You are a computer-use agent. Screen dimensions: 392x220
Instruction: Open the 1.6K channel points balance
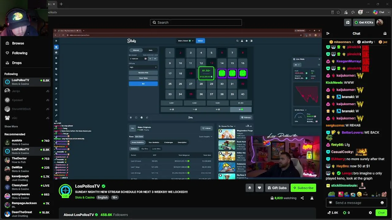pyautogui.click(x=333, y=213)
